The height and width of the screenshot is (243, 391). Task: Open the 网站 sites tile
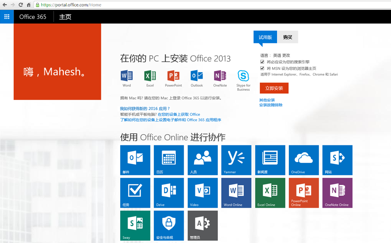[338, 160]
